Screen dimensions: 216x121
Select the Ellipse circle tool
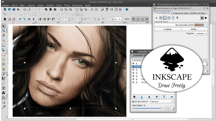(3, 55)
